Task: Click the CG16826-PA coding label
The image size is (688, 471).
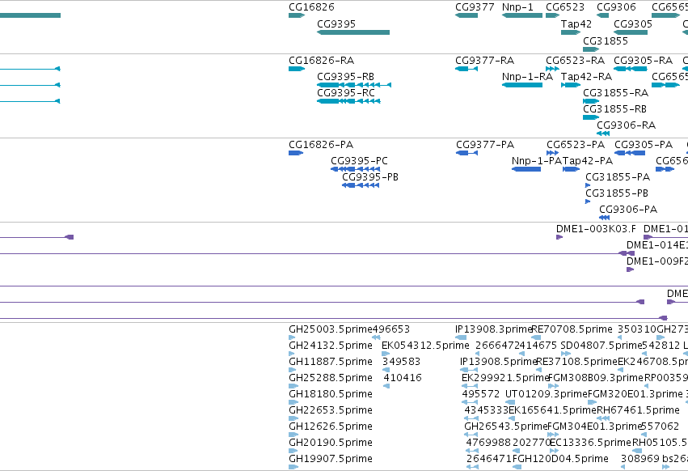Action: click(x=321, y=145)
